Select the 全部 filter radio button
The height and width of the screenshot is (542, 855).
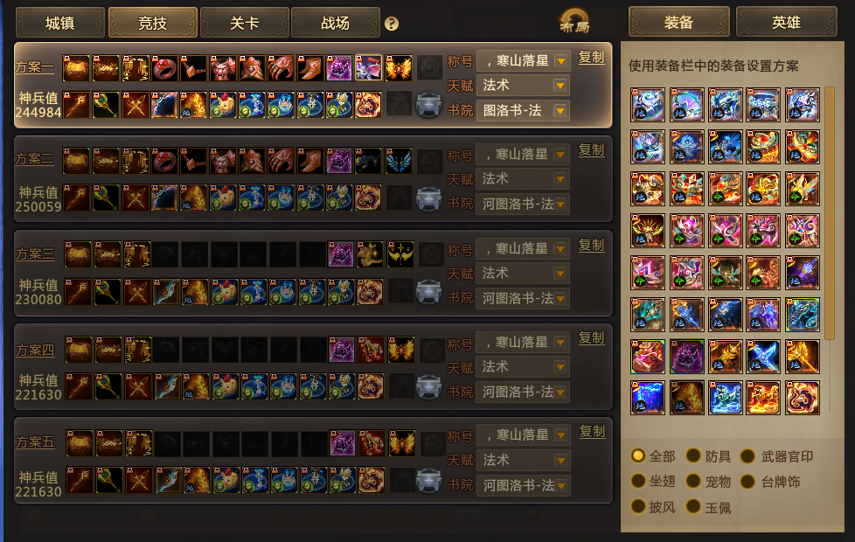[x=637, y=455]
